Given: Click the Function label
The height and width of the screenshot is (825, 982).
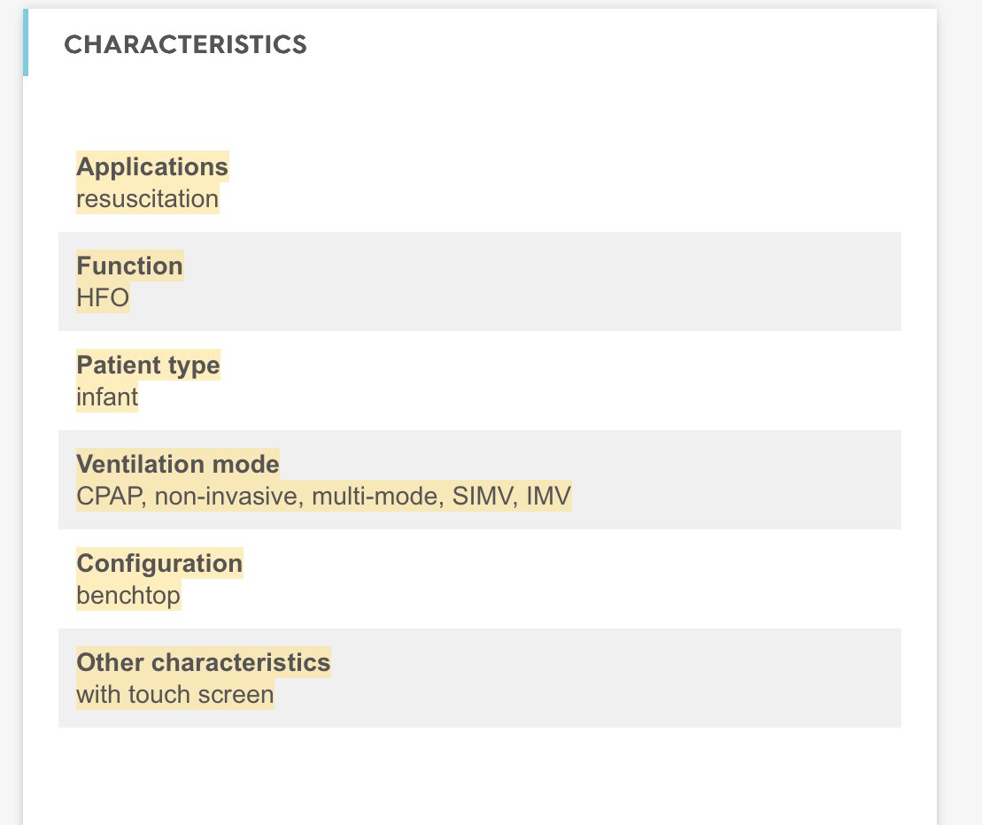Looking at the screenshot, I should [x=129, y=266].
